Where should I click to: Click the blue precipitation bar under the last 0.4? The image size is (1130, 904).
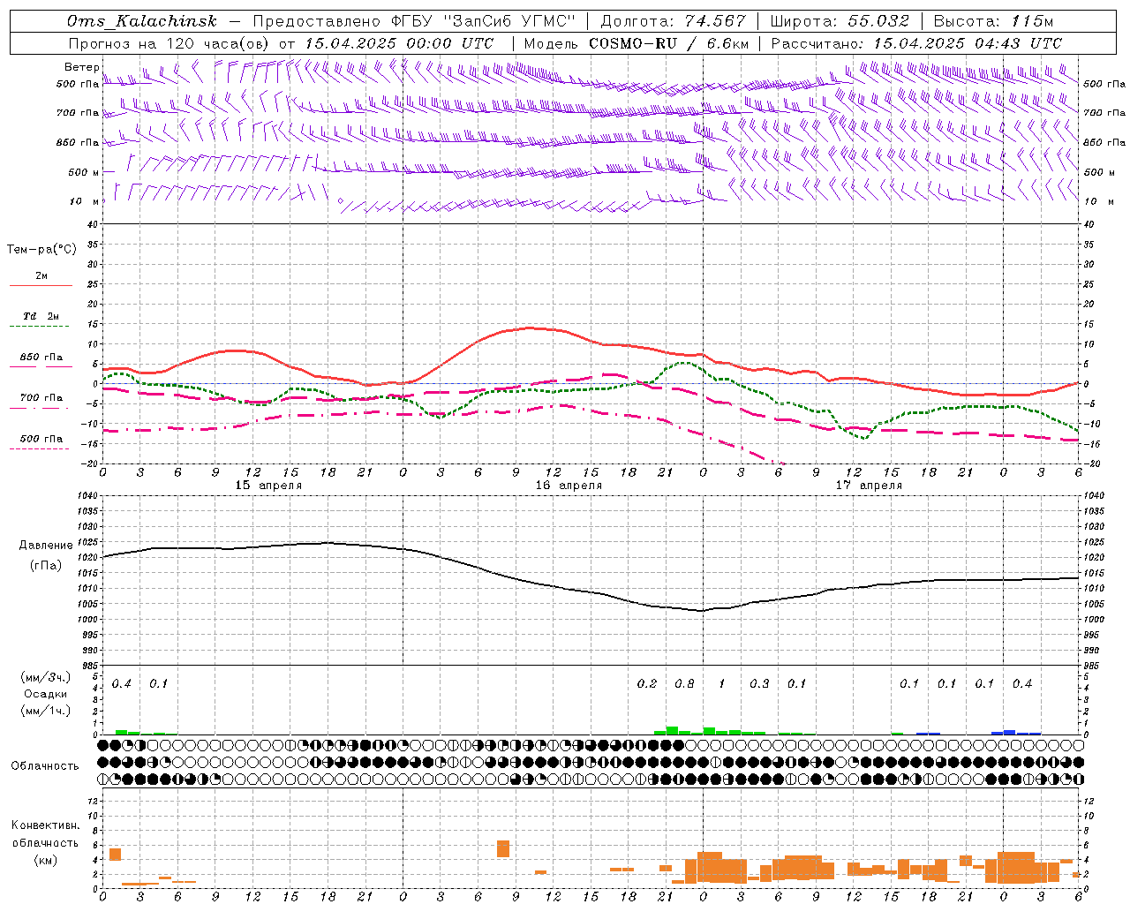click(x=1010, y=732)
